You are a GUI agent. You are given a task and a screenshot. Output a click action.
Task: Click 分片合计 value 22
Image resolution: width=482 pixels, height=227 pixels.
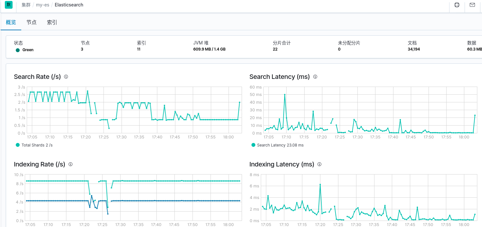point(275,49)
